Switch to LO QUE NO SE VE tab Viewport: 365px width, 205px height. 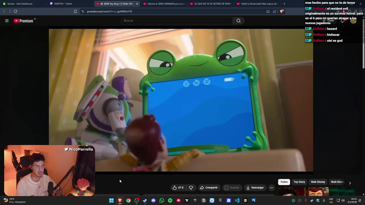point(211,4)
